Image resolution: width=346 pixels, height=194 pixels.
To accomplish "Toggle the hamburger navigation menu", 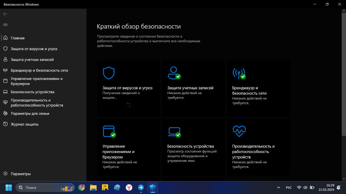I will tap(5, 25).
